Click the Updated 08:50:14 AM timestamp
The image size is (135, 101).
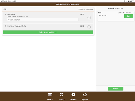click(115, 8)
